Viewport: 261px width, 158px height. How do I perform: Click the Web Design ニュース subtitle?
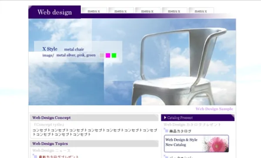point(51,151)
